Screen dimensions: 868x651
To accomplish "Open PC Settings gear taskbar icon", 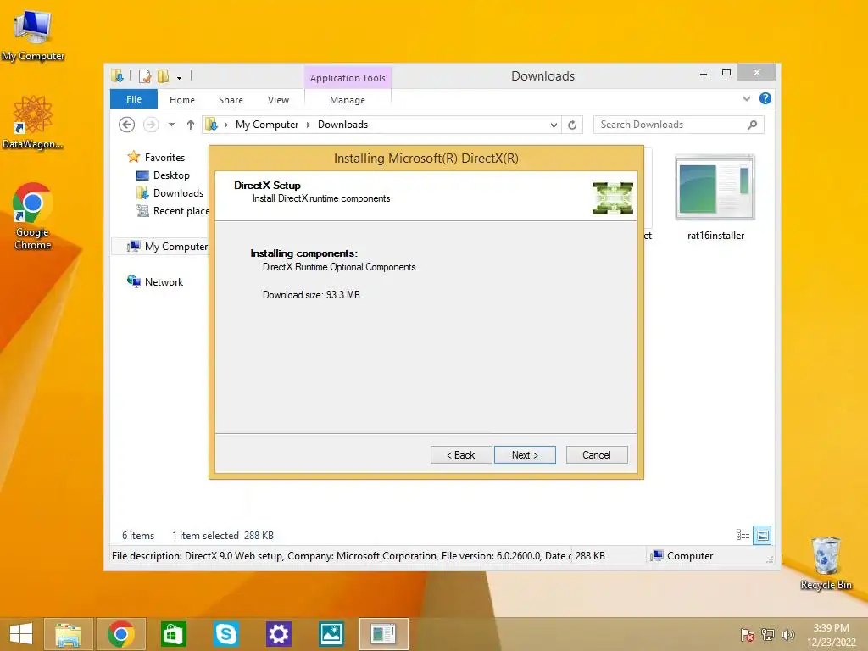I will (278, 634).
